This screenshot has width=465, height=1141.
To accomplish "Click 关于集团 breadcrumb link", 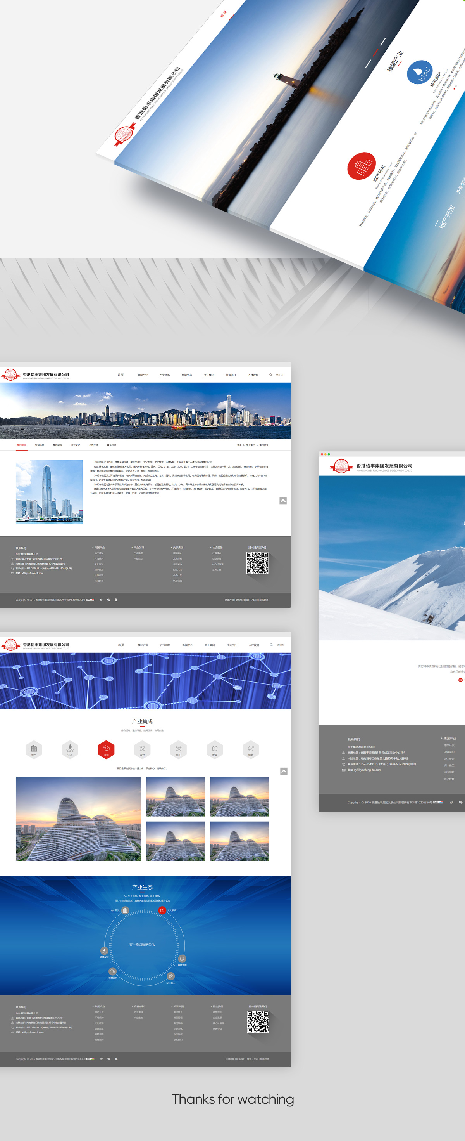I will coord(250,445).
